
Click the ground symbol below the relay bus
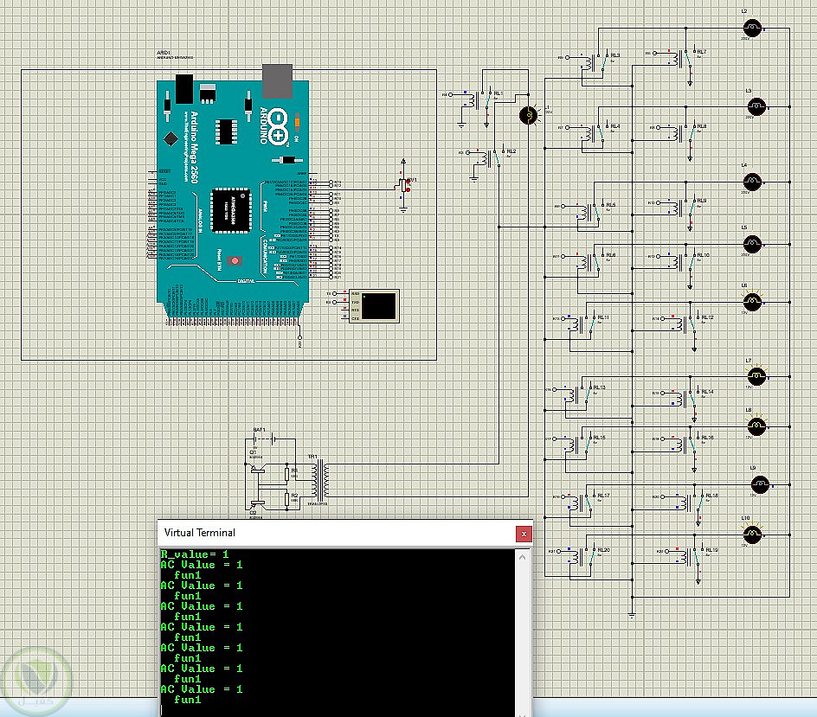pos(632,616)
